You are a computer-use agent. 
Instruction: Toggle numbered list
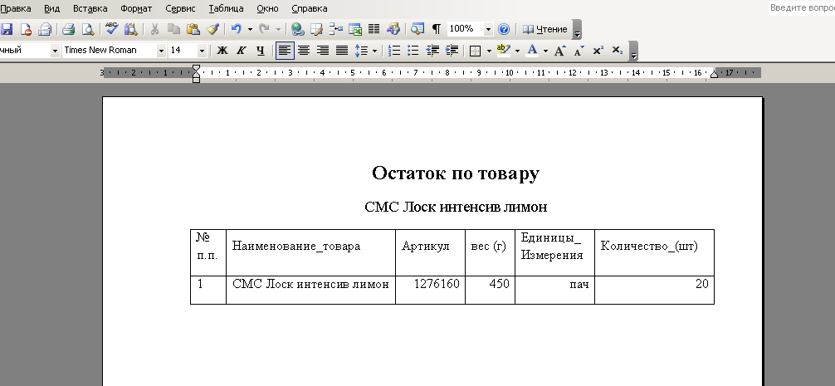coord(394,51)
